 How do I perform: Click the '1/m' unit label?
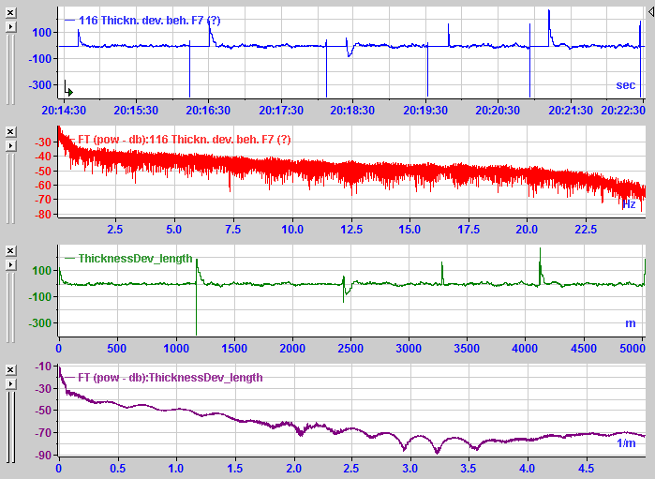coord(626,442)
